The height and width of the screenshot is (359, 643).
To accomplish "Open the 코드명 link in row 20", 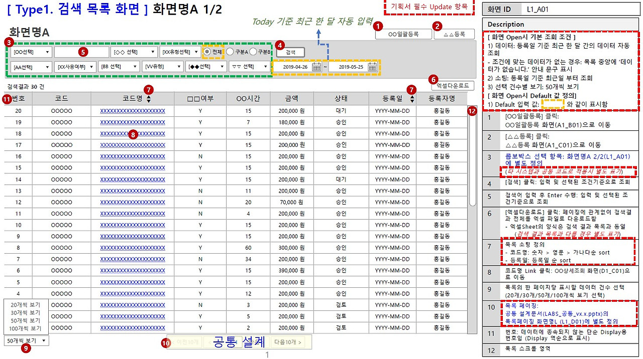I will tap(133, 111).
